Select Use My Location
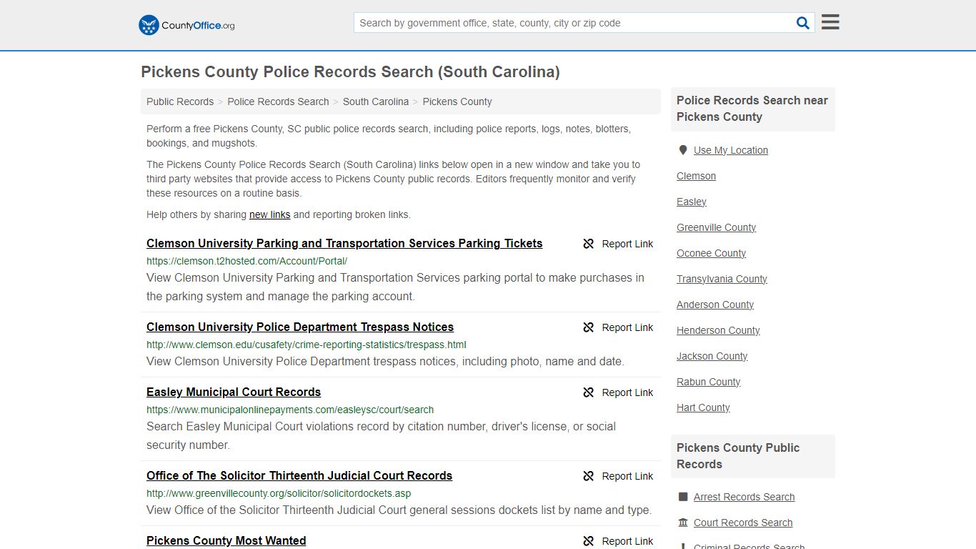 coord(731,150)
